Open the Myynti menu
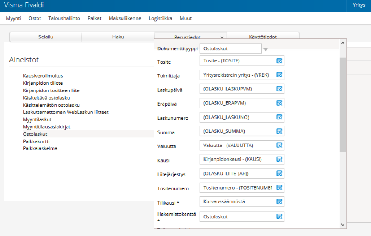Image resolution: width=371 pixels, height=236 pixels. coord(13,18)
